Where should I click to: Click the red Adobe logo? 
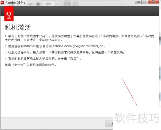tap(9, 14)
